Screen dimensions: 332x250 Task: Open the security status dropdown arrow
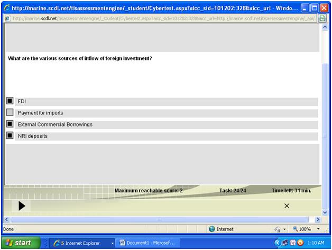(284, 229)
